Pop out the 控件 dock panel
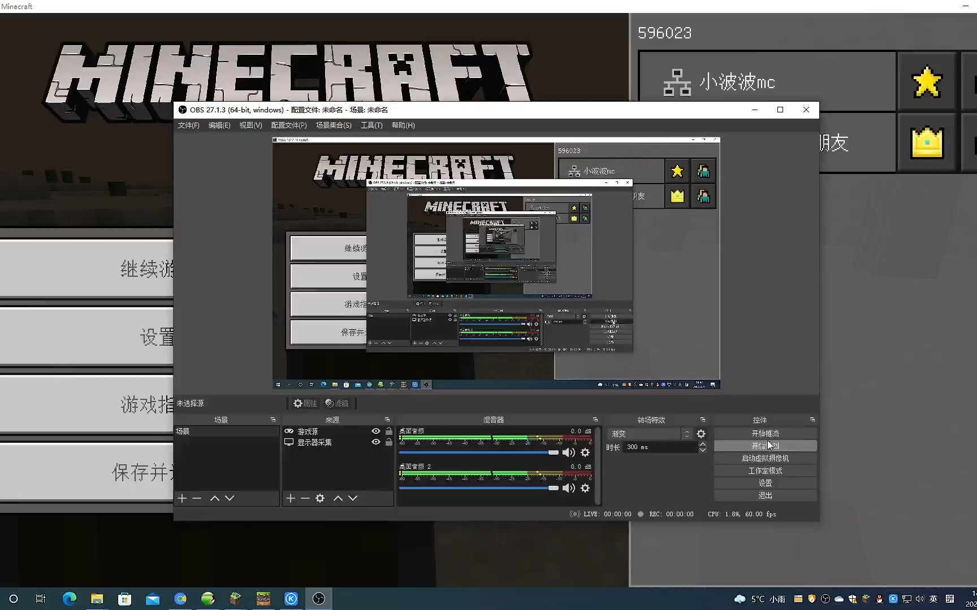This screenshot has width=977, height=610. (812, 420)
